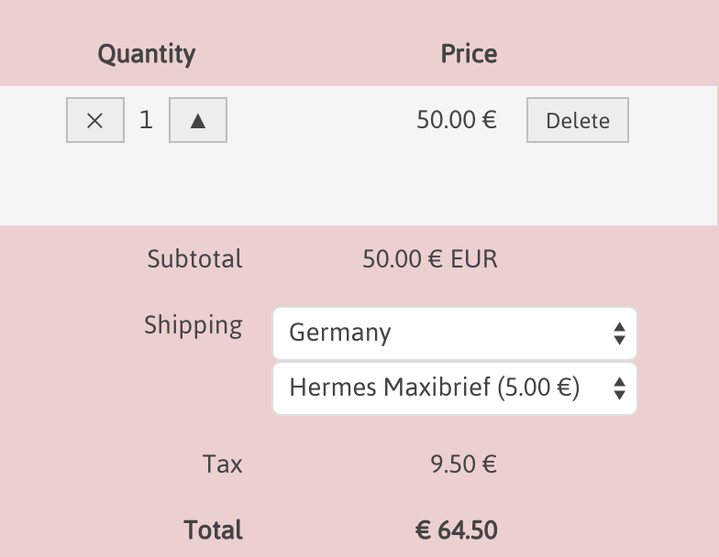Click the arrows on the Germany selector
The image size is (719, 557).
[619, 333]
